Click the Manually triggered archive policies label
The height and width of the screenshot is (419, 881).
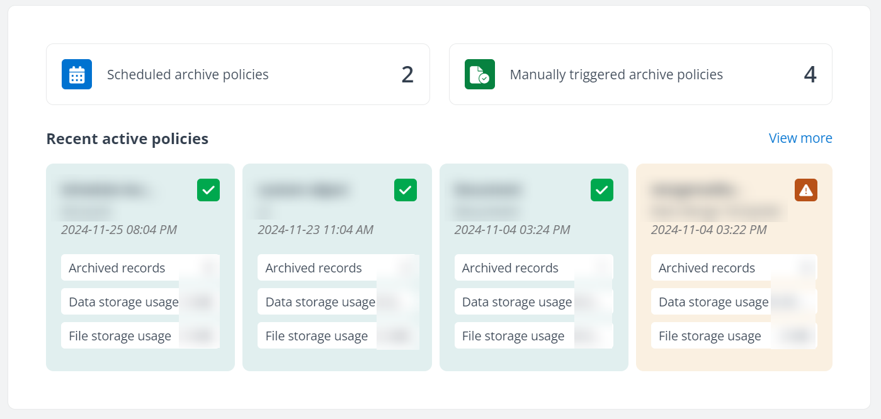click(615, 74)
